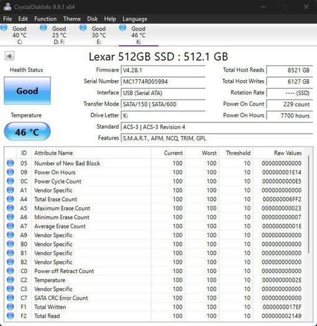Open the Edit menu
317x326 pixels.
(23, 19)
